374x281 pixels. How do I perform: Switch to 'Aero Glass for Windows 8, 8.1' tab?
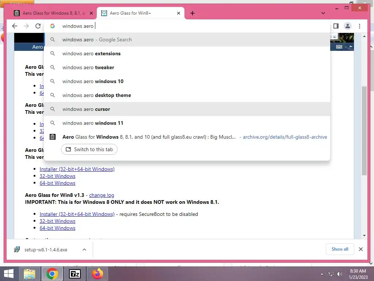point(54,13)
